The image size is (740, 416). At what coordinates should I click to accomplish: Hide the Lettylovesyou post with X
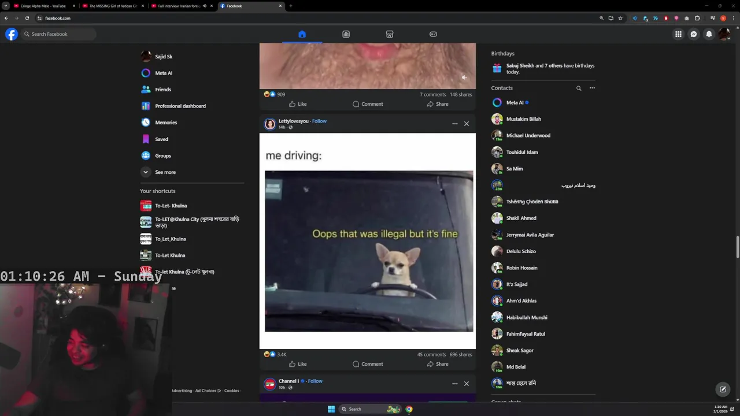[x=467, y=124]
